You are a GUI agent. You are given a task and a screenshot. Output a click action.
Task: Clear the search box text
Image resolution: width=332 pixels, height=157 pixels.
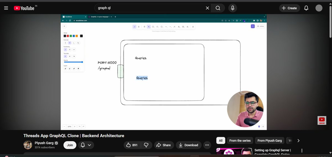click(207, 8)
